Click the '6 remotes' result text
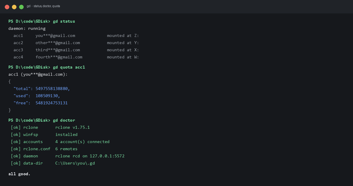This screenshot has width=353, height=186. click(66, 149)
